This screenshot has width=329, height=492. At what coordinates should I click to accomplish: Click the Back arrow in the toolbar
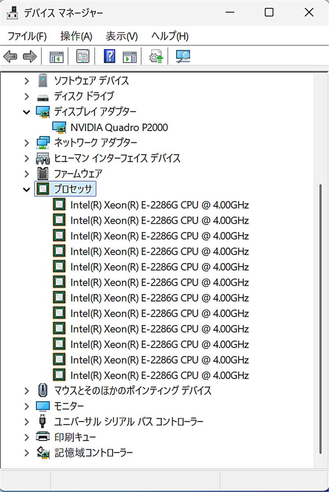coord(10,57)
